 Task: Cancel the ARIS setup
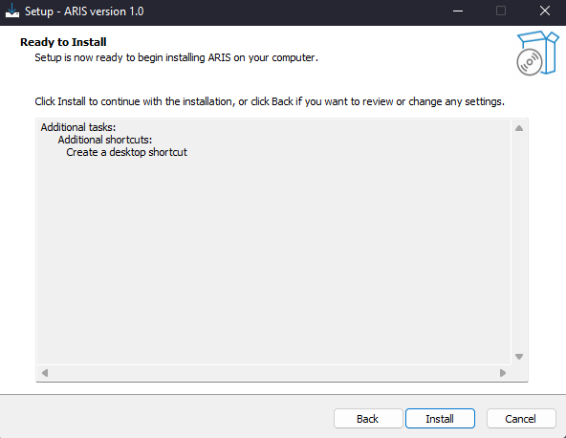click(521, 419)
